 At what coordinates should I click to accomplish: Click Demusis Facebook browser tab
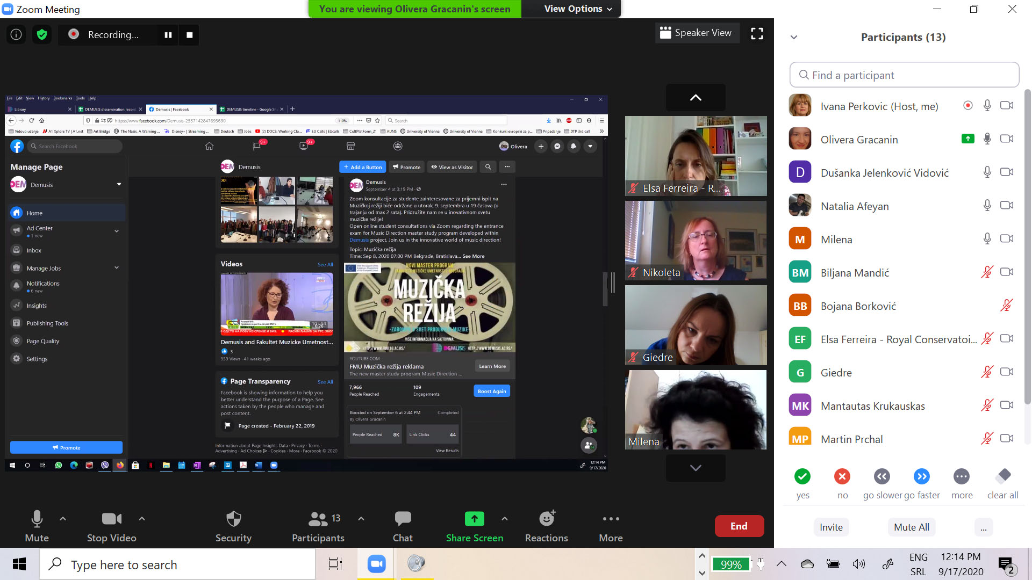pos(180,109)
